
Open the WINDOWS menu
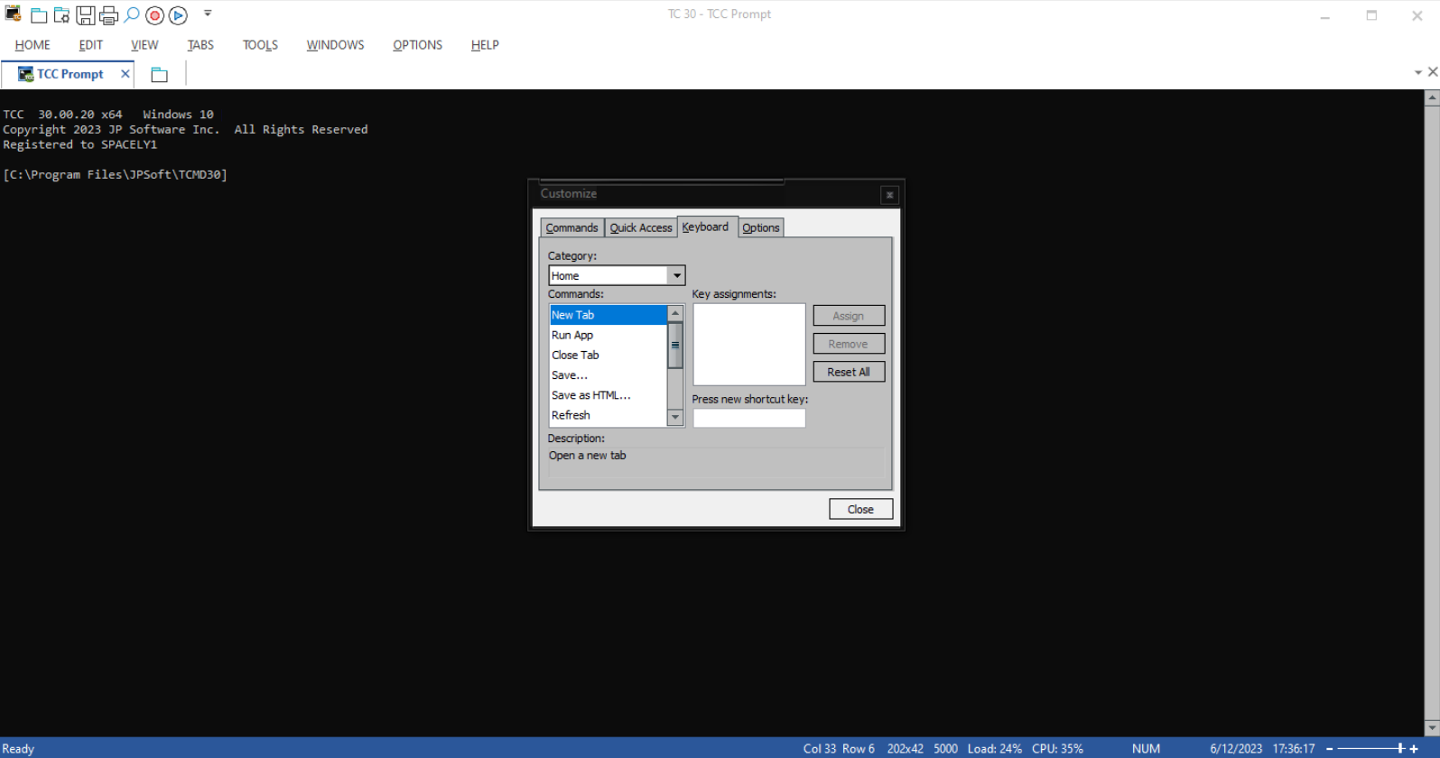(x=335, y=45)
